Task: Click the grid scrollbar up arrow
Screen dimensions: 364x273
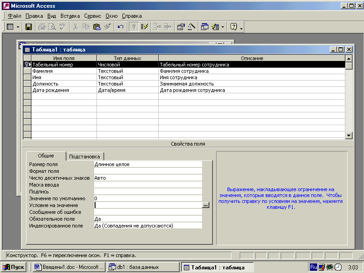Action: coord(349,59)
